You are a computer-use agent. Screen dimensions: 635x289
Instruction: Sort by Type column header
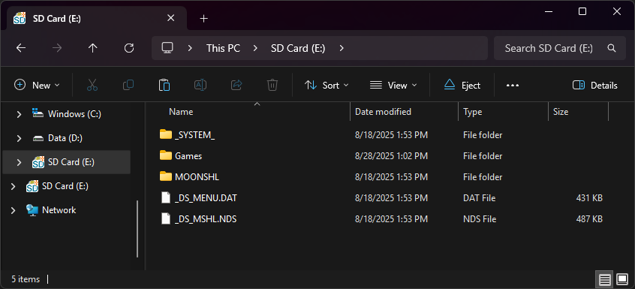coord(473,112)
